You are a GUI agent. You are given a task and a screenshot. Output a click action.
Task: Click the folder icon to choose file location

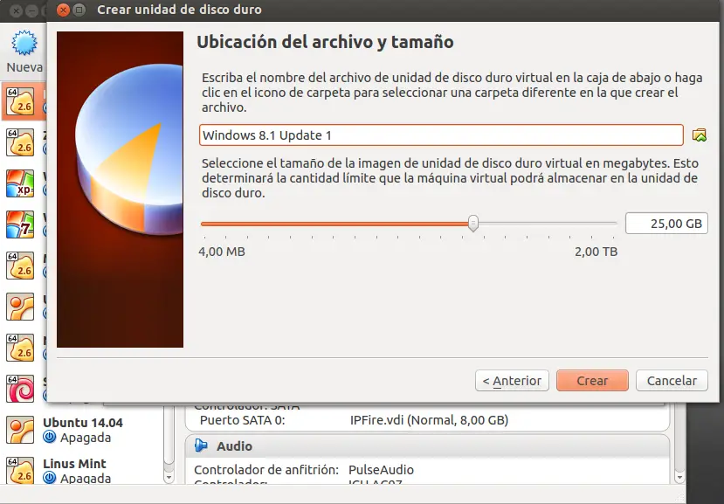699,135
